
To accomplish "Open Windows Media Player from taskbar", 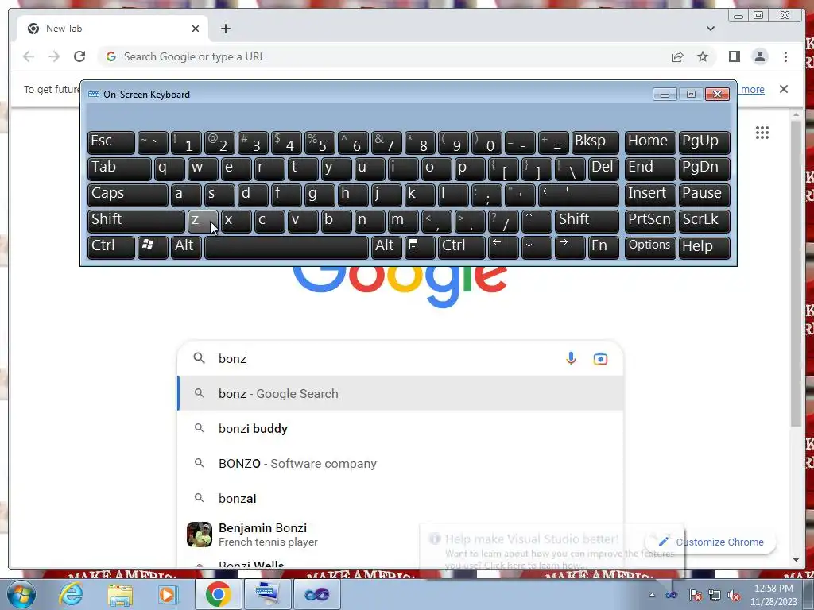I will click(x=167, y=594).
